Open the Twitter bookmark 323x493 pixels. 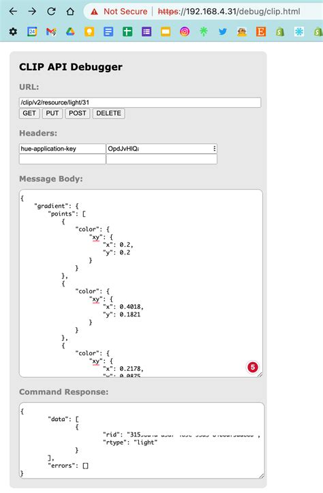(x=223, y=31)
